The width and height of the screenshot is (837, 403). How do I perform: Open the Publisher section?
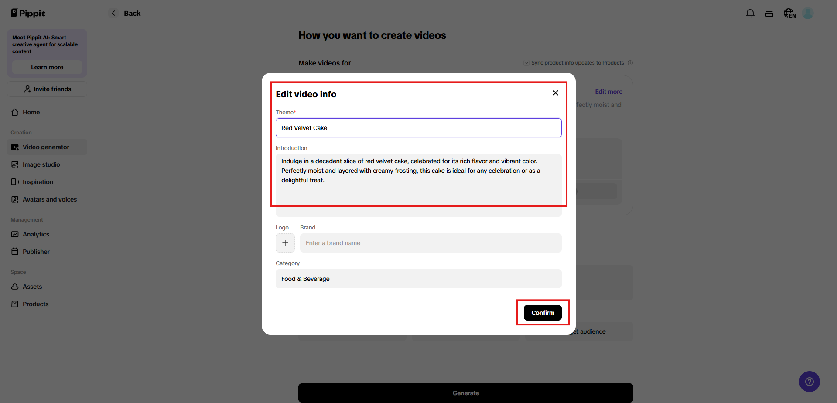click(36, 252)
